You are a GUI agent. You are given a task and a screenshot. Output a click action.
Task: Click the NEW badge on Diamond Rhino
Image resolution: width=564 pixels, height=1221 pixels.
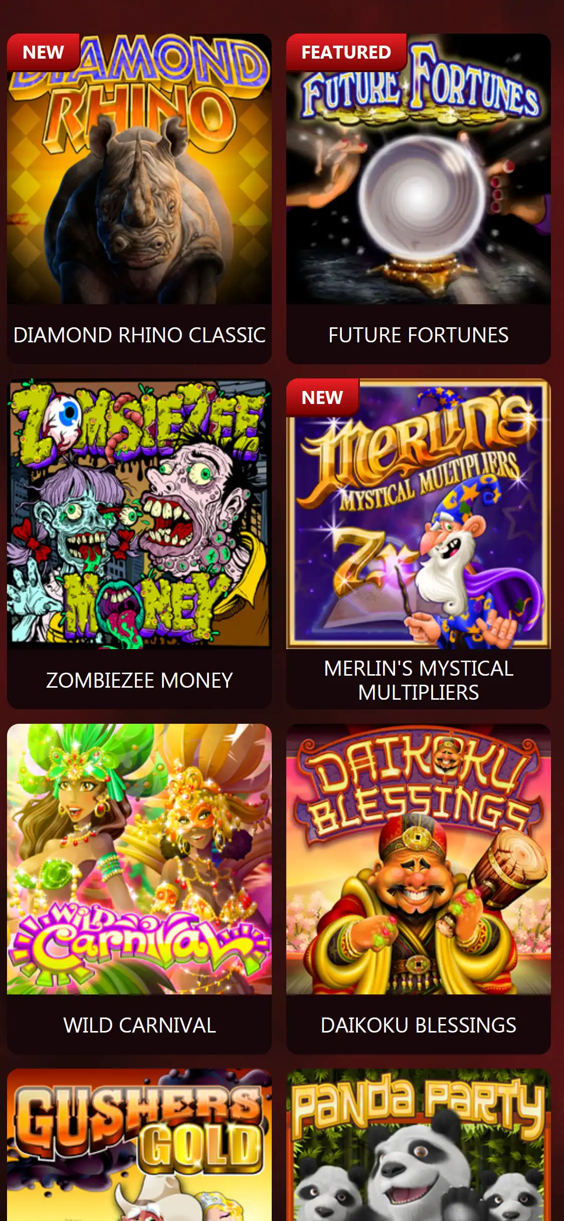43,52
